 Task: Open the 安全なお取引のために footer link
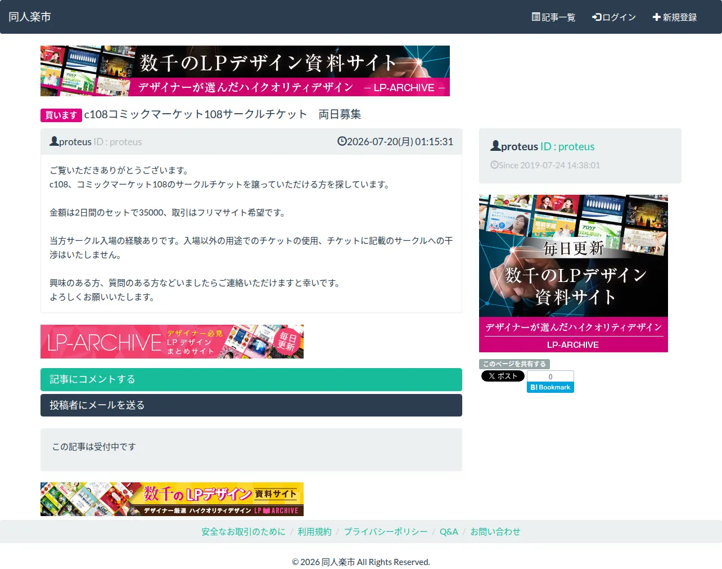pyautogui.click(x=243, y=532)
